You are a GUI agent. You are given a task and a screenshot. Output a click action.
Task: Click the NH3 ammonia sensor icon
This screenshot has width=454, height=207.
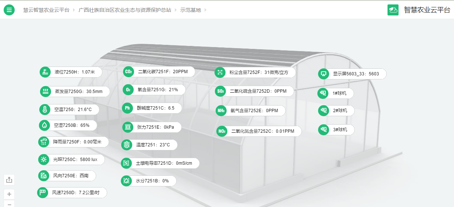click(221, 110)
